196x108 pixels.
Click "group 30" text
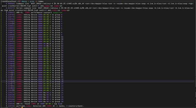point(59,102)
